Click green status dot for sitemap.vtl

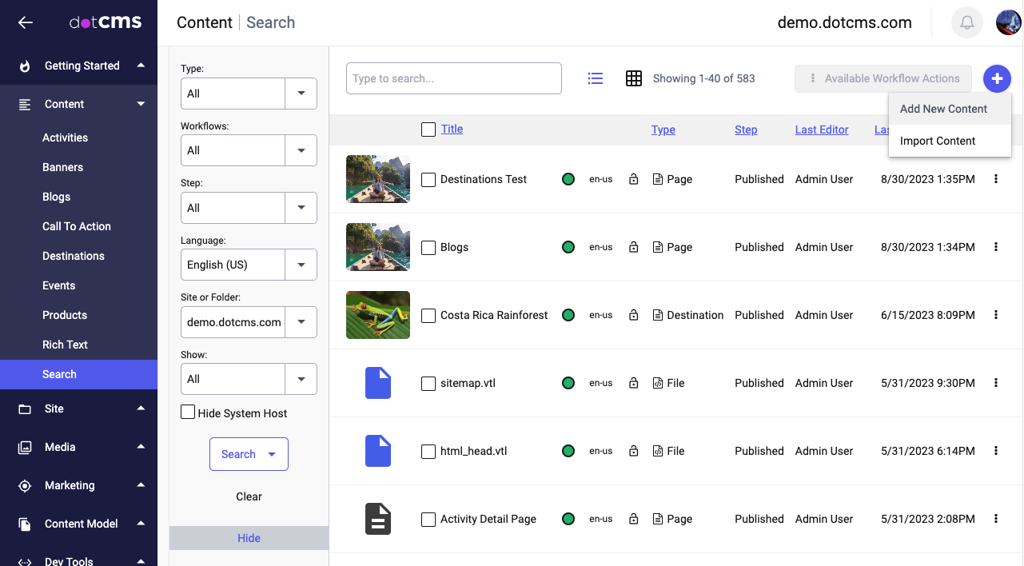coord(568,383)
